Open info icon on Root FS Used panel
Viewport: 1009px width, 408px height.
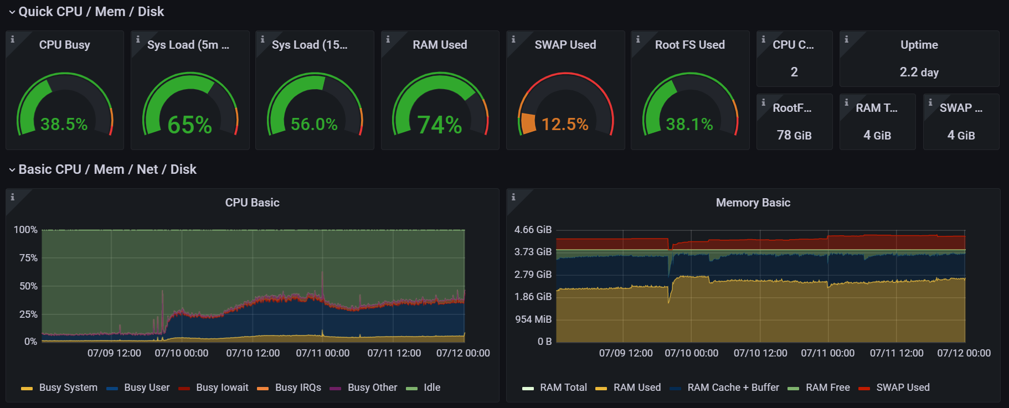[638, 39]
